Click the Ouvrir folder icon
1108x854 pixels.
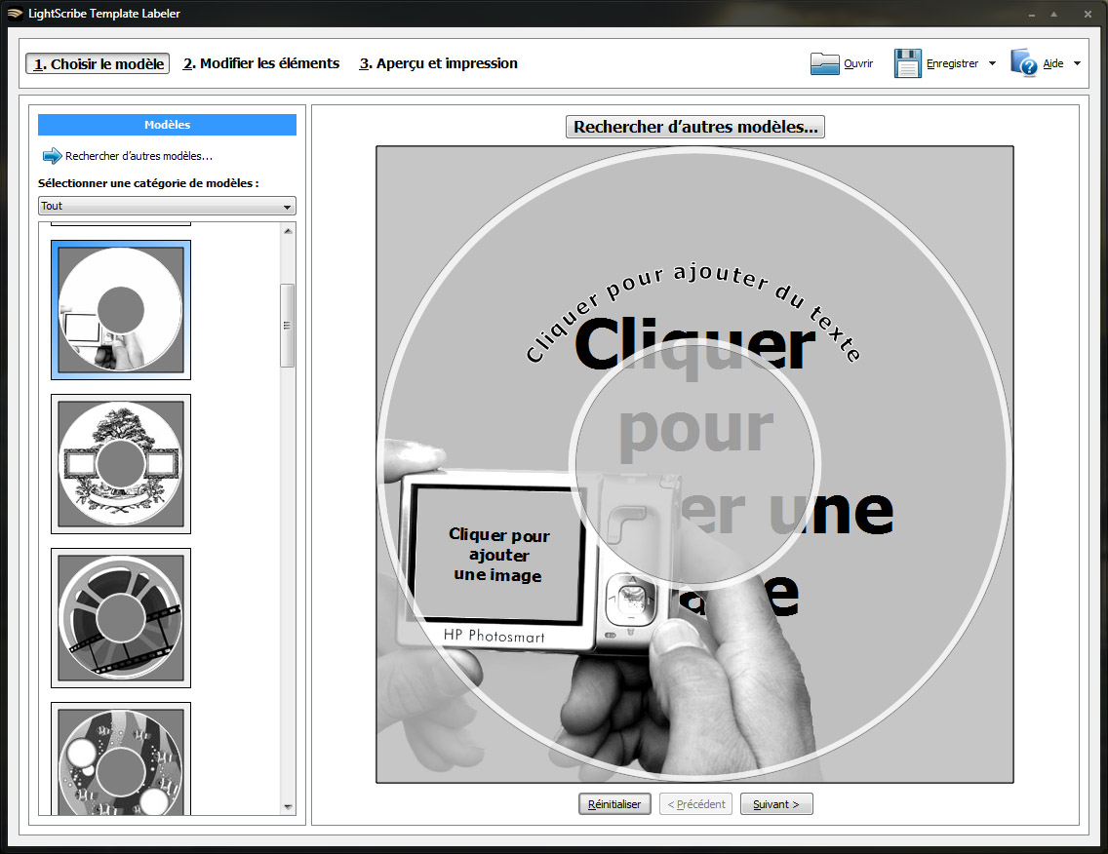pos(825,63)
